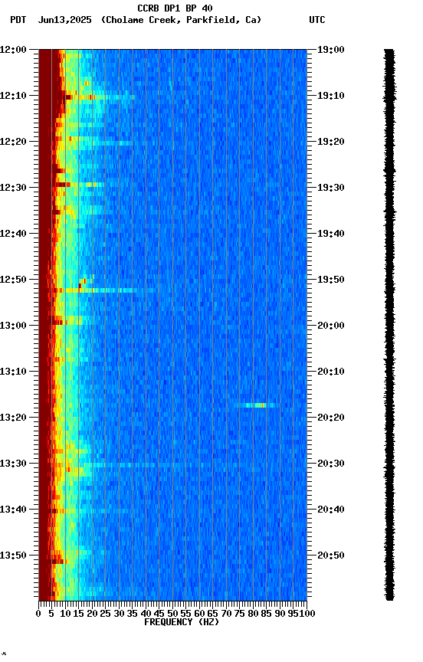
Task: Click the '12:40' PDT time label
Action: pyautogui.click(x=13, y=234)
